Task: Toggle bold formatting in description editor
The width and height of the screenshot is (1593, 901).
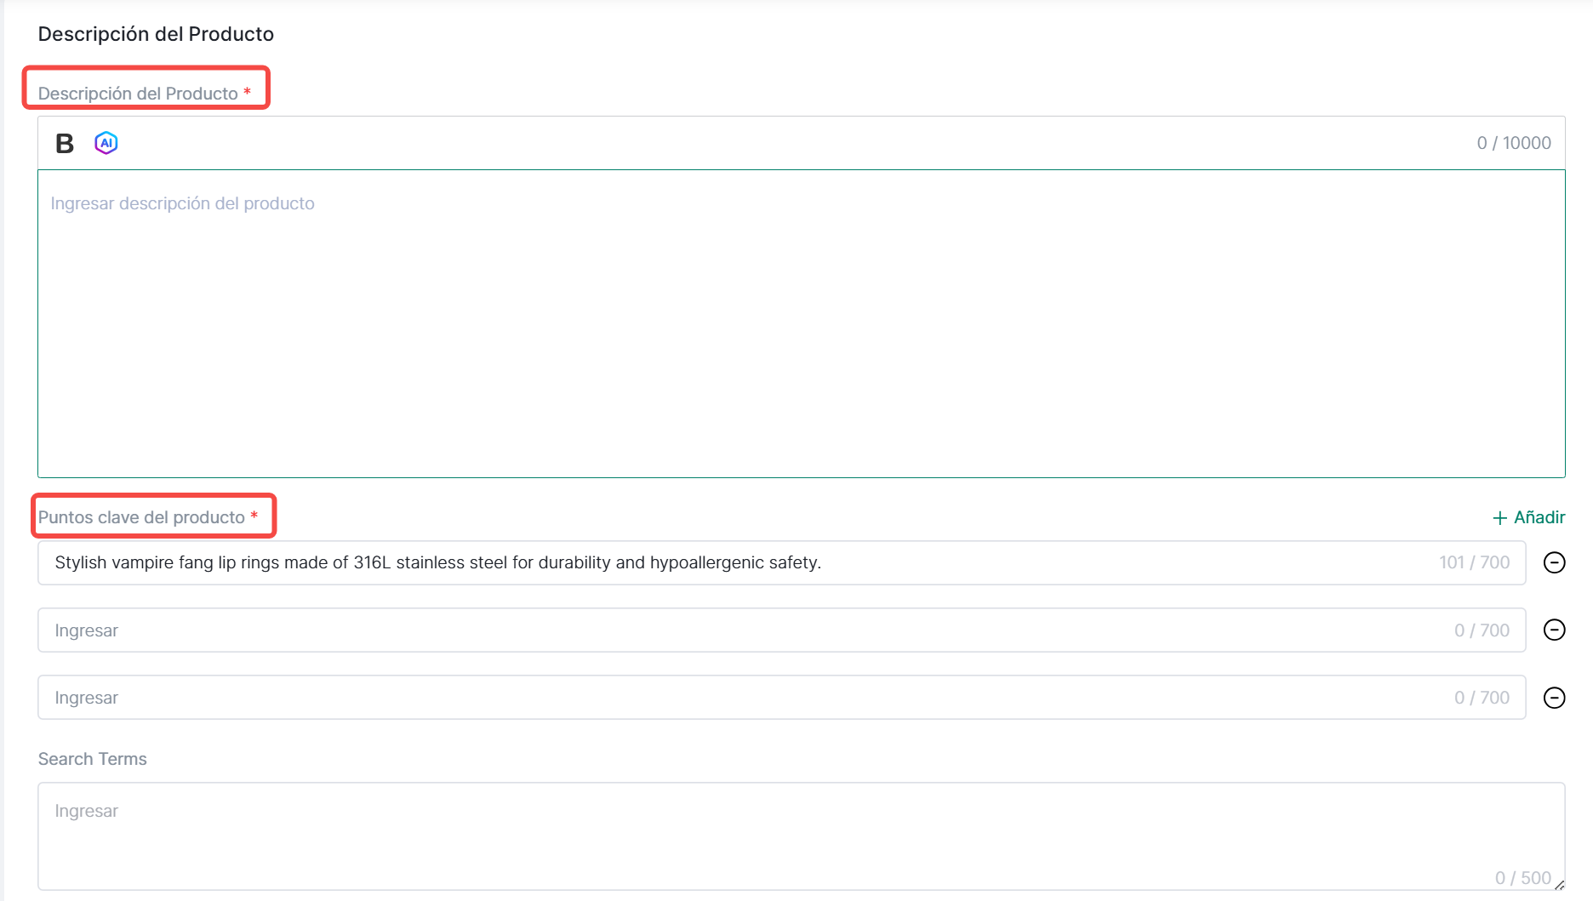Action: [65, 144]
